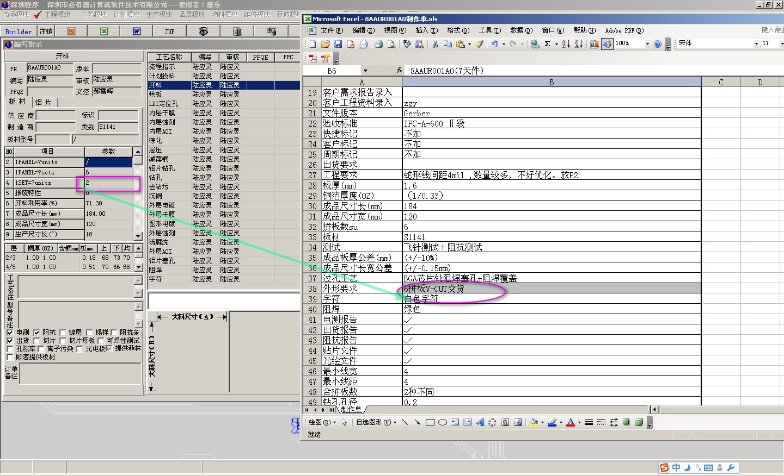Image resolution: width=784 pixels, height=476 pixels.
Task: Click the Paste clipboard icon
Action: click(461, 44)
